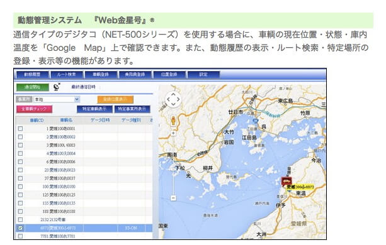The width and height of the screenshot is (386, 245).
Task: Tick checkbox for vehicle 2132号車
Action: coord(20,219)
